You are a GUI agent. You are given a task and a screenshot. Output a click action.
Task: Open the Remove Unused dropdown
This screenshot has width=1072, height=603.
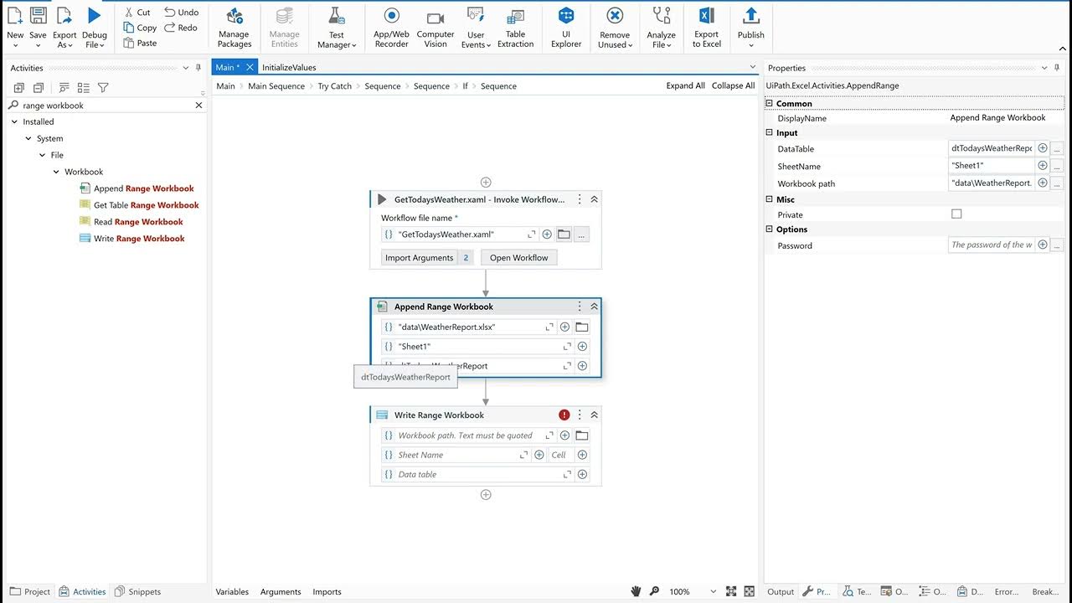tap(614, 39)
